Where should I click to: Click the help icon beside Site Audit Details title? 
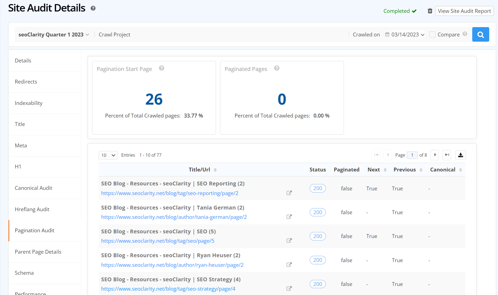(x=93, y=8)
